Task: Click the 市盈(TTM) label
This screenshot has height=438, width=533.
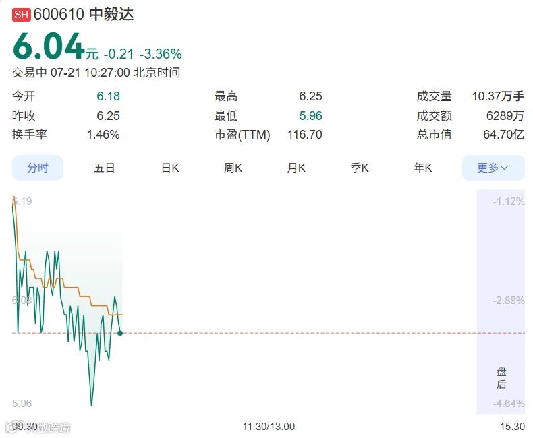Action: [242, 135]
